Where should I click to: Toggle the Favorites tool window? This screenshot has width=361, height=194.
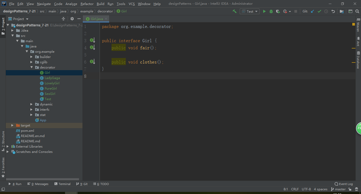pyautogui.click(x=3, y=167)
